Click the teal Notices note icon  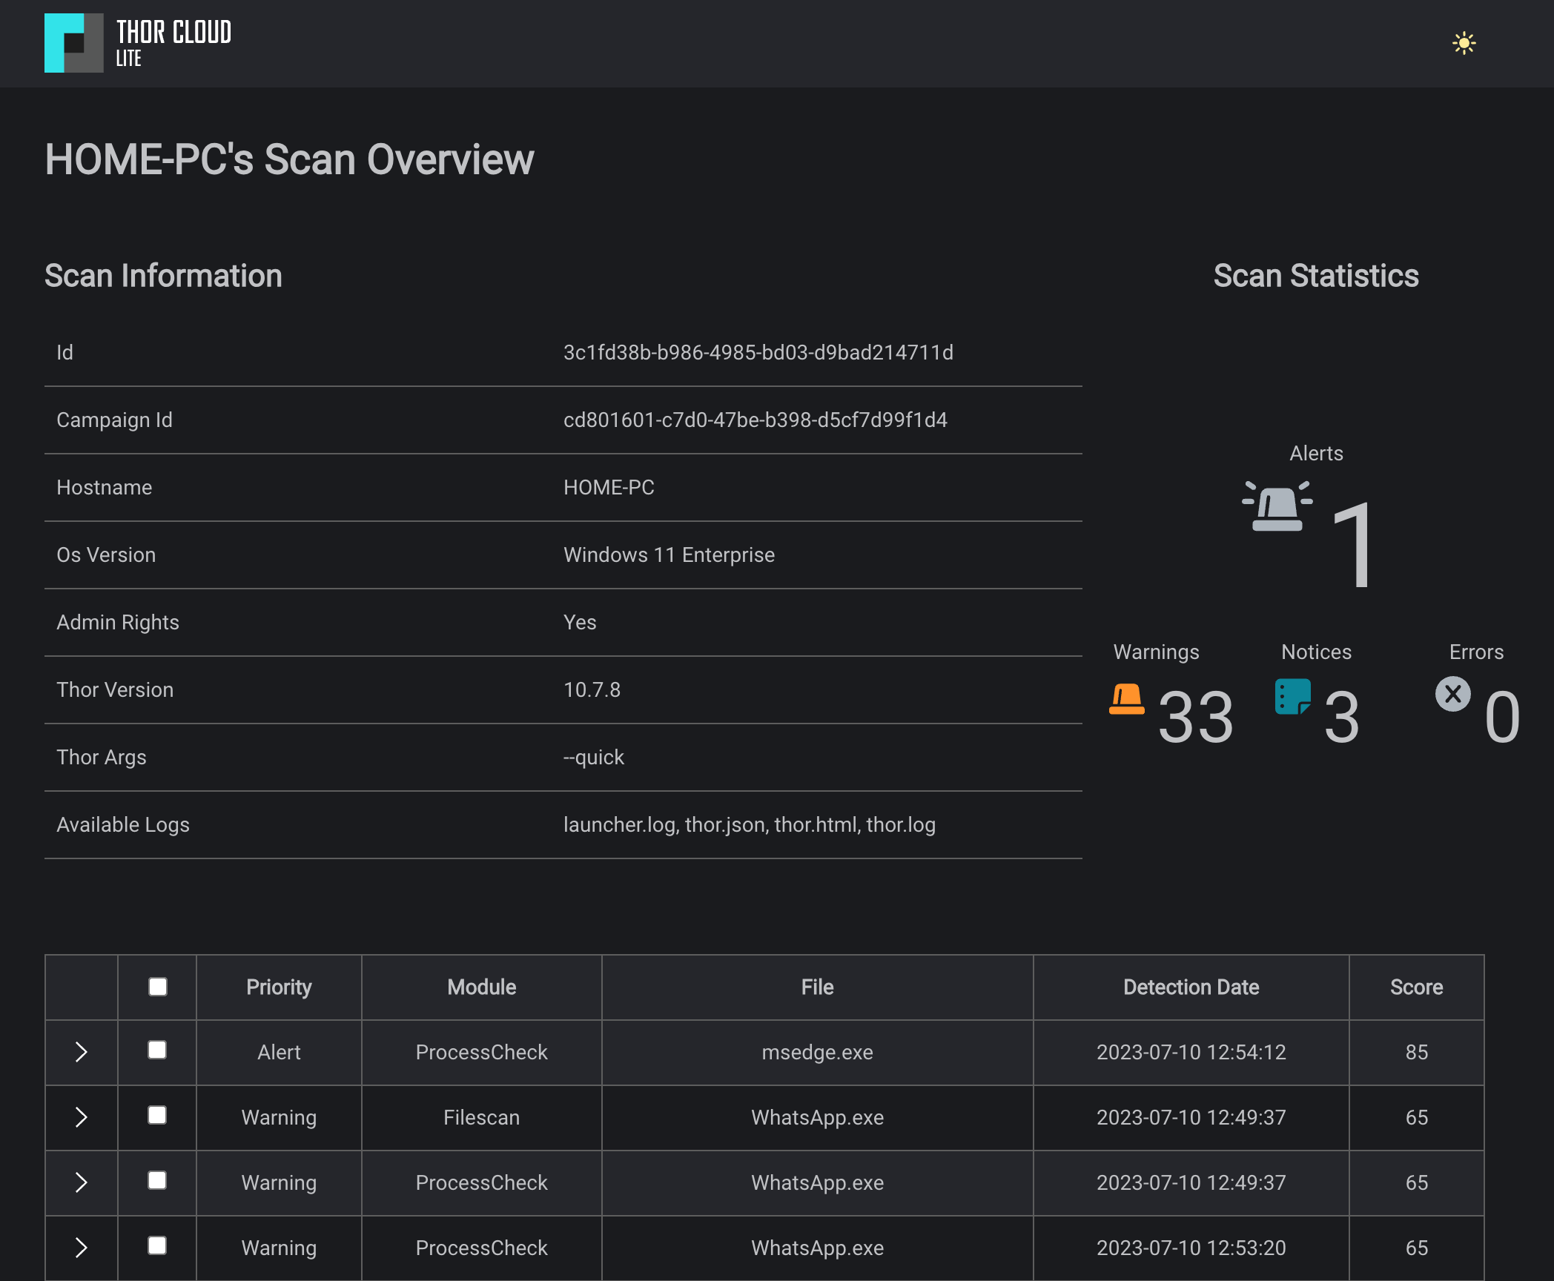[x=1292, y=697]
